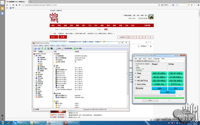Open the 发帖 dropdown on the forum page

point(54,37)
